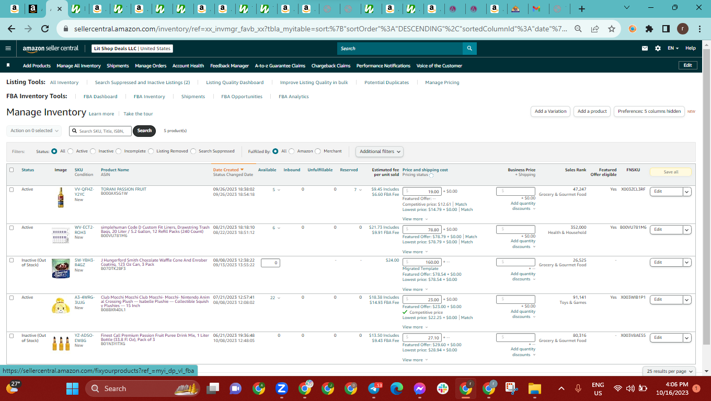
Task: Sort by the Date Created column header
Action: pyautogui.click(x=228, y=170)
